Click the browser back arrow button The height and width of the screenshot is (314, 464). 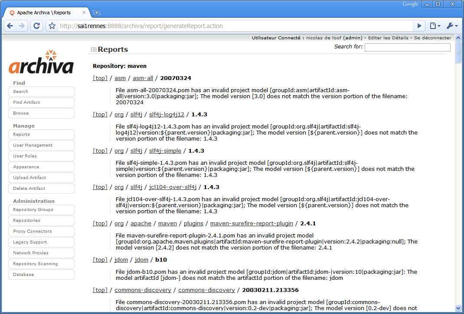[x=10, y=26]
